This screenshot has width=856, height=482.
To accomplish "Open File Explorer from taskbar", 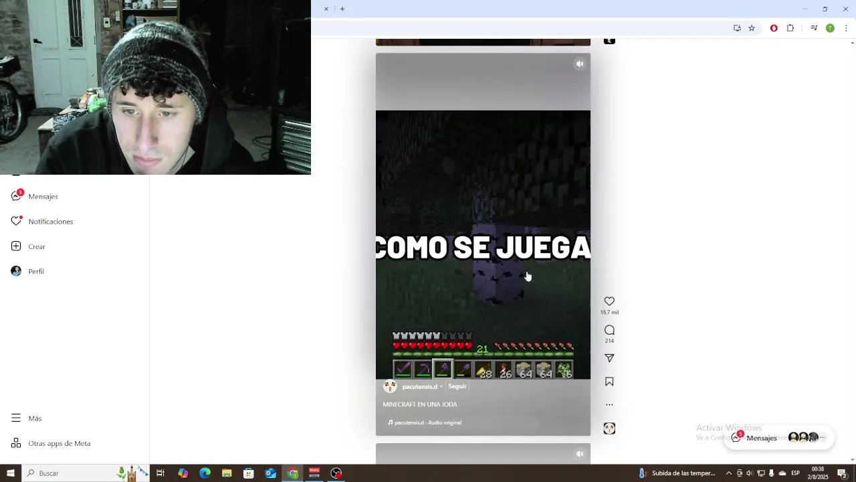I will coord(227,473).
